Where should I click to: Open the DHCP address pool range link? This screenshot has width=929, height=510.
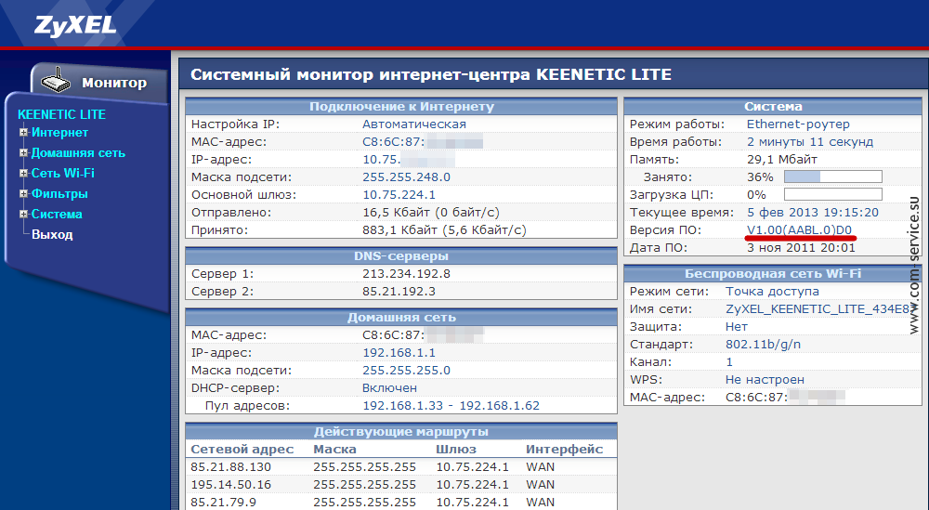[451, 406]
